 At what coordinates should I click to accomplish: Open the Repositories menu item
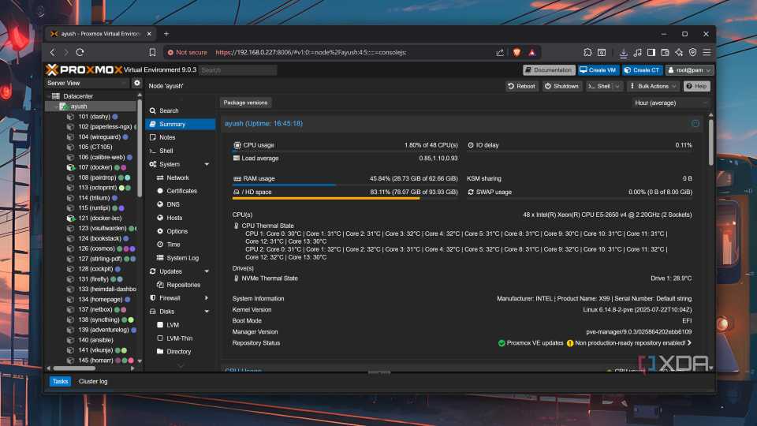coord(181,285)
